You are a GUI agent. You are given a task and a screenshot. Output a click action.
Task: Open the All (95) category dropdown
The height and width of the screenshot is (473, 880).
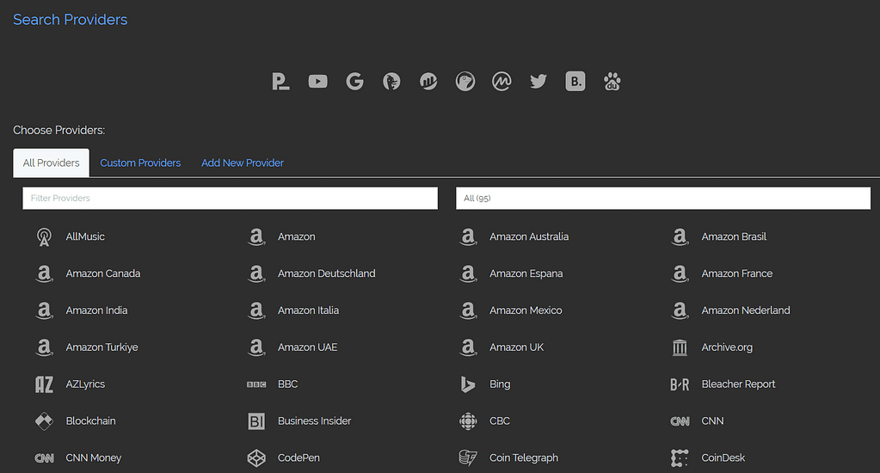point(663,198)
